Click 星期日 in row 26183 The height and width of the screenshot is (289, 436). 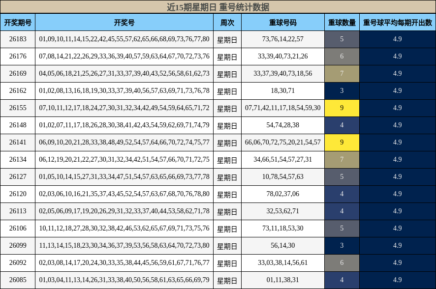click(227, 40)
